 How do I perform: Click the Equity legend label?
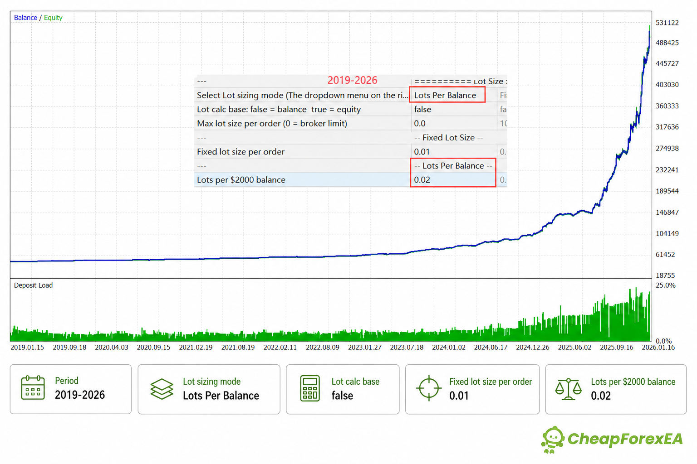[x=53, y=18]
